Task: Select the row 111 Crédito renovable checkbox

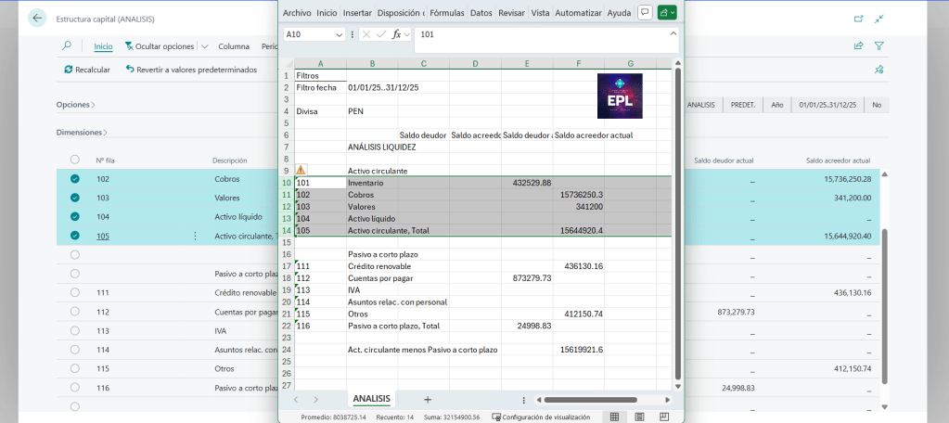Action: [75, 292]
